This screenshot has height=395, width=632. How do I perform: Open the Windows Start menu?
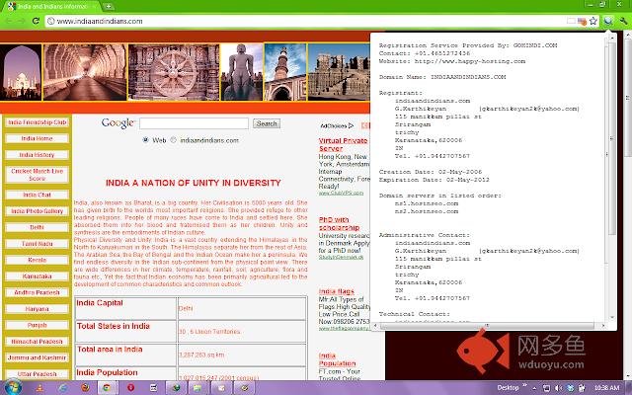[13, 387]
